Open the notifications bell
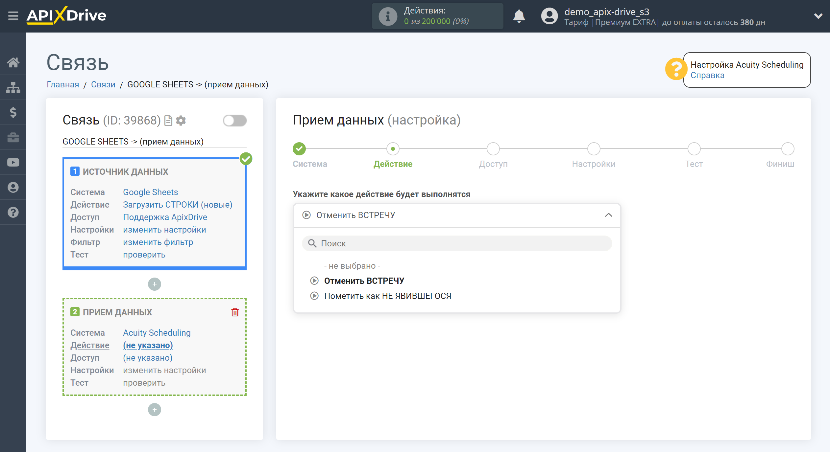 (x=519, y=16)
